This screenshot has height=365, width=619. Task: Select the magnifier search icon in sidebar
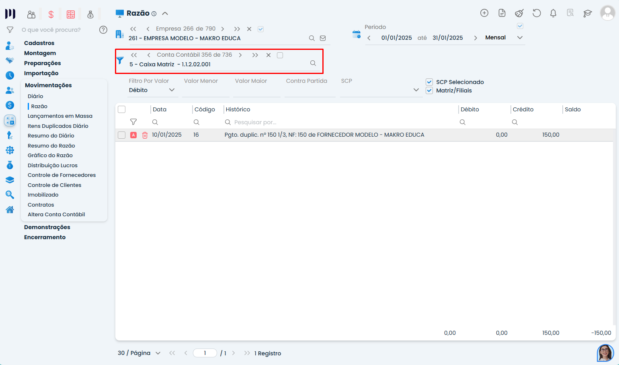(10, 195)
